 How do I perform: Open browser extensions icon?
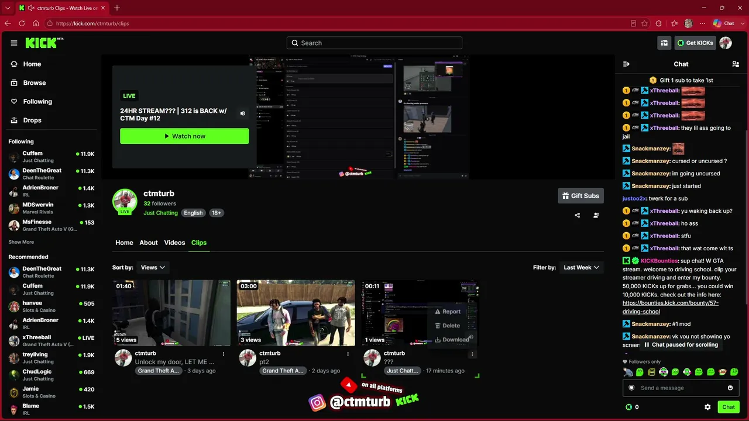click(659, 23)
